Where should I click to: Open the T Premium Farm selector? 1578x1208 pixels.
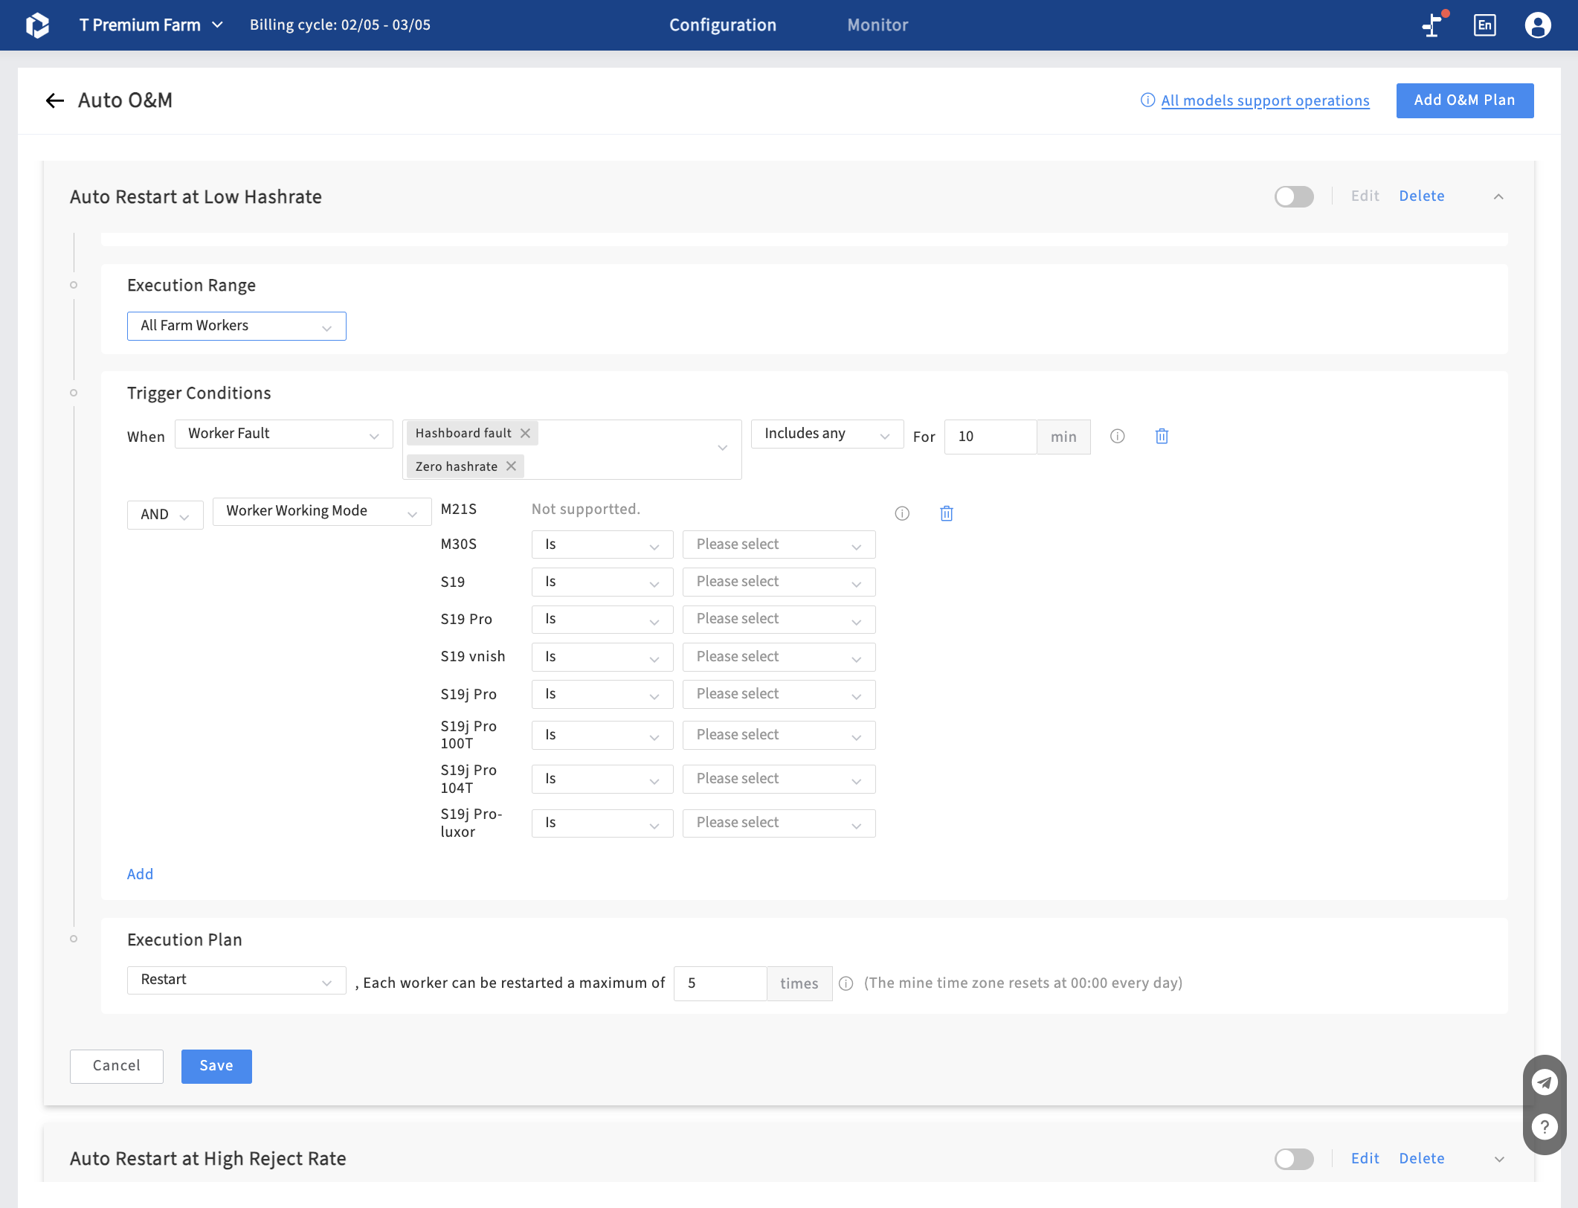point(151,25)
